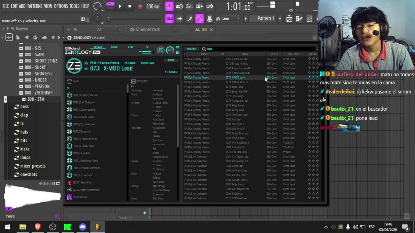Open the Channel rack view icon
The image size is (415, 233).
point(309,19)
